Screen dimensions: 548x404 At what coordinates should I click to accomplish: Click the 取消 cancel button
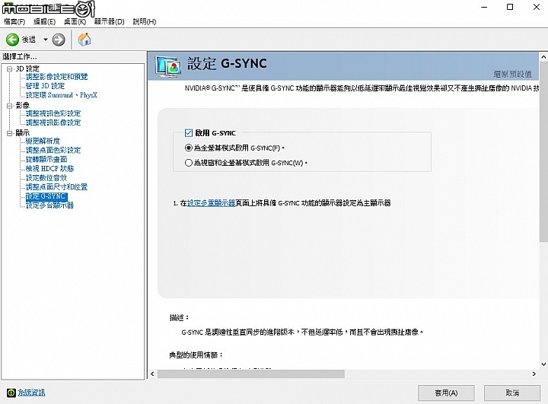coord(512,393)
